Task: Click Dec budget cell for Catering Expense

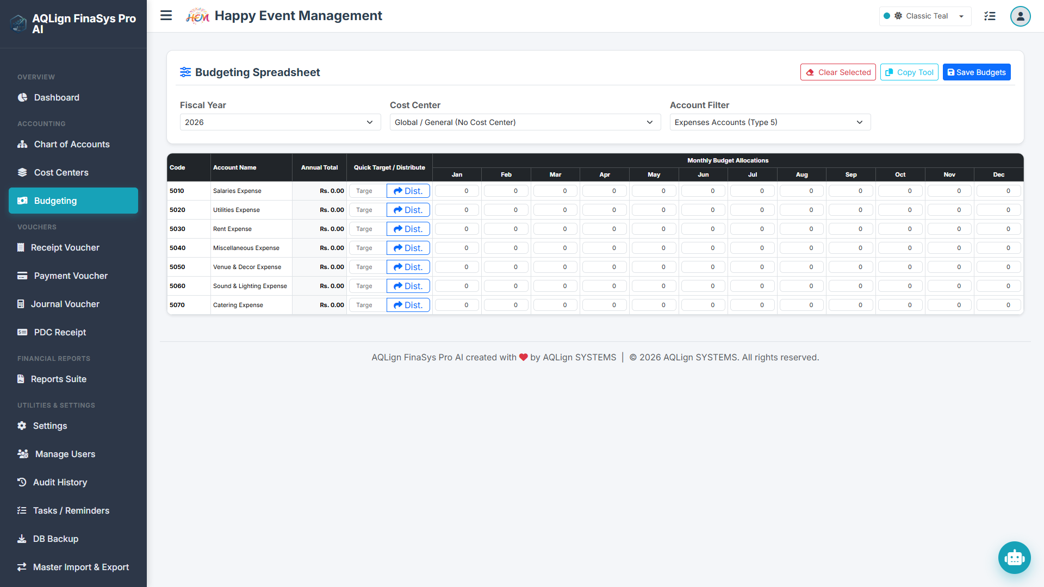Action: 999,305
